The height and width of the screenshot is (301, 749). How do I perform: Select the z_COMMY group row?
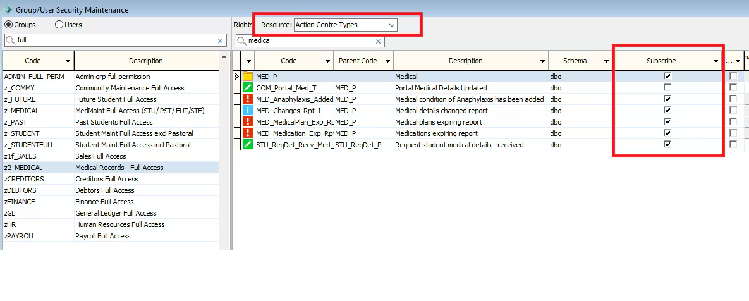111,87
